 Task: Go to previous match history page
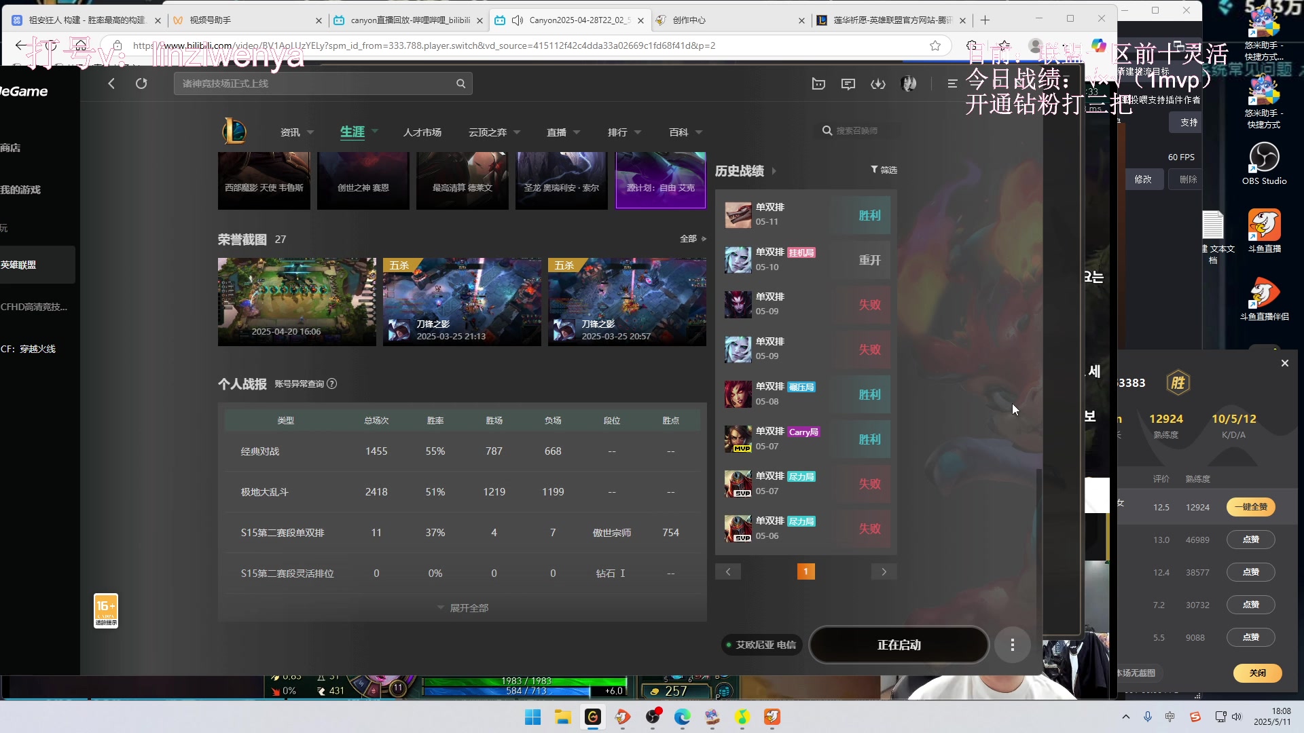(x=728, y=571)
